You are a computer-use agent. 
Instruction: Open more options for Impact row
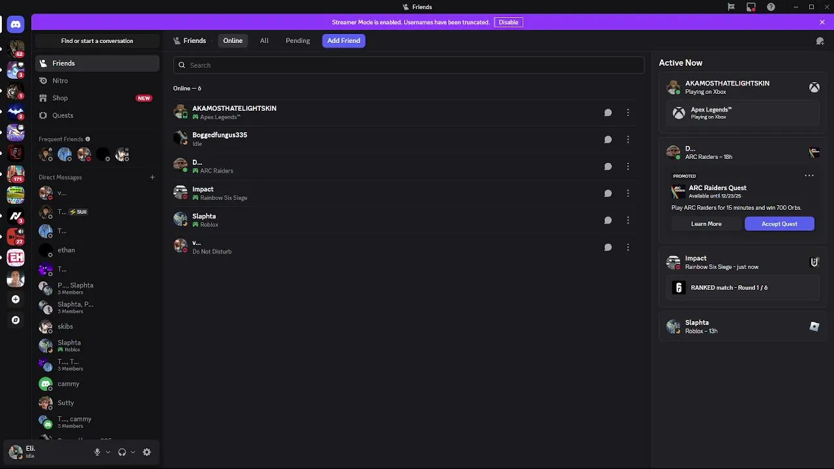point(628,193)
